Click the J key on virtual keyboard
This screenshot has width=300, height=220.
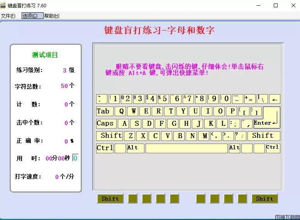coord(197,124)
